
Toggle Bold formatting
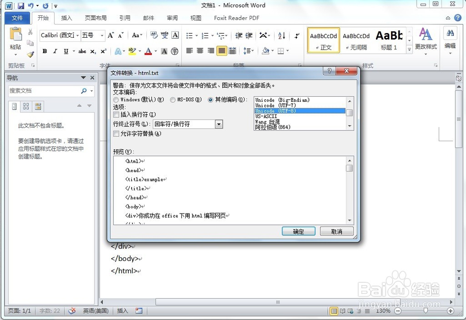tap(45, 51)
